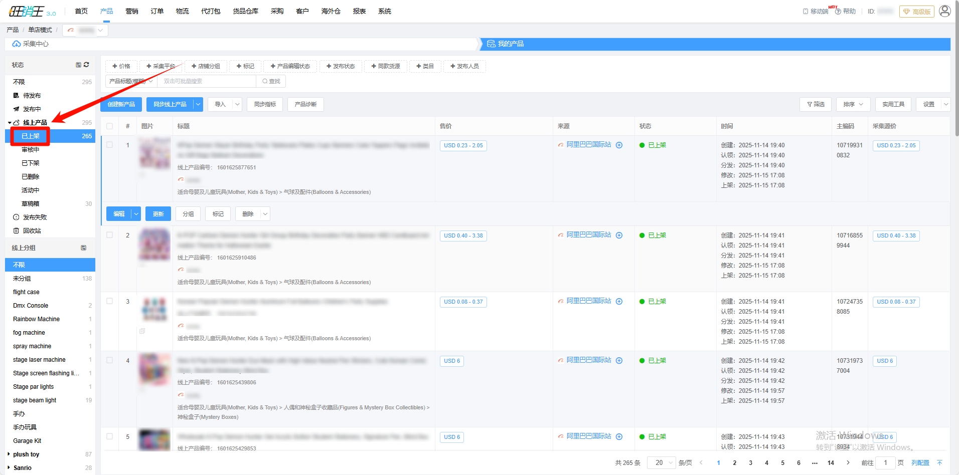
Task: Click the refresh icon in status panel header
Action: 86,65
